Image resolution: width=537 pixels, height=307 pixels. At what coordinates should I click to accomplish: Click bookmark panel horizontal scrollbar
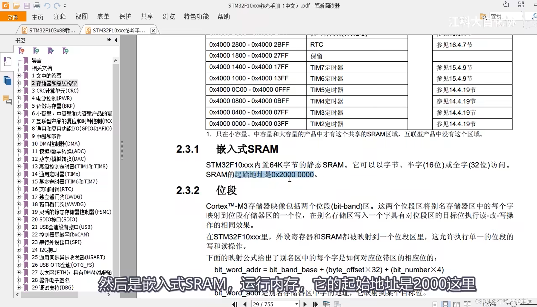click(49, 295)
